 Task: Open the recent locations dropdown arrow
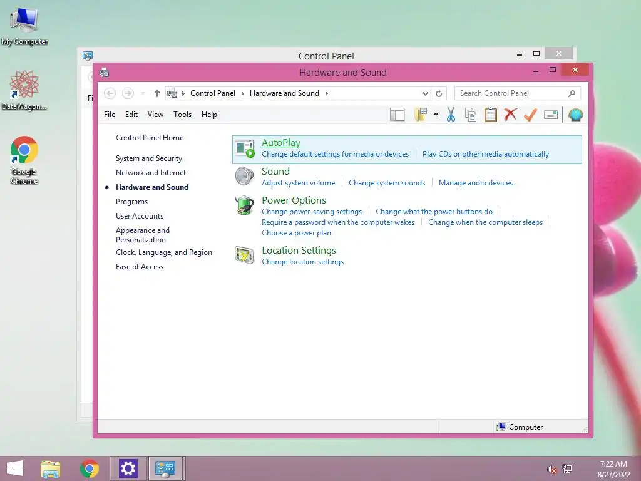point(143,93)
